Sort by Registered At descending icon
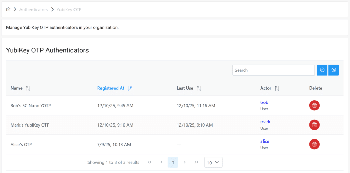The height and width of the screenshot is (173, 350). (130, 88)
